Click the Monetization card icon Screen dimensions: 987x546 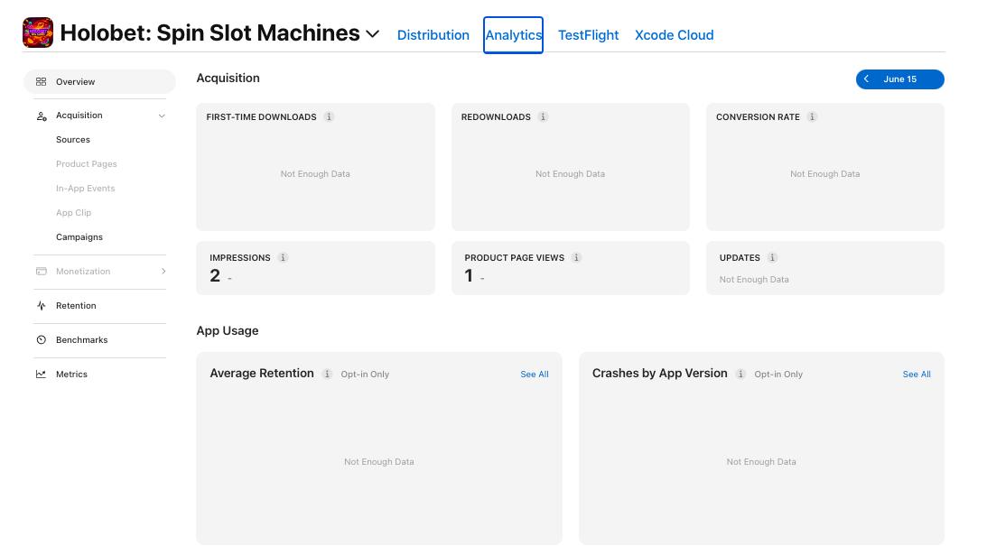click(x=42, y=271)
